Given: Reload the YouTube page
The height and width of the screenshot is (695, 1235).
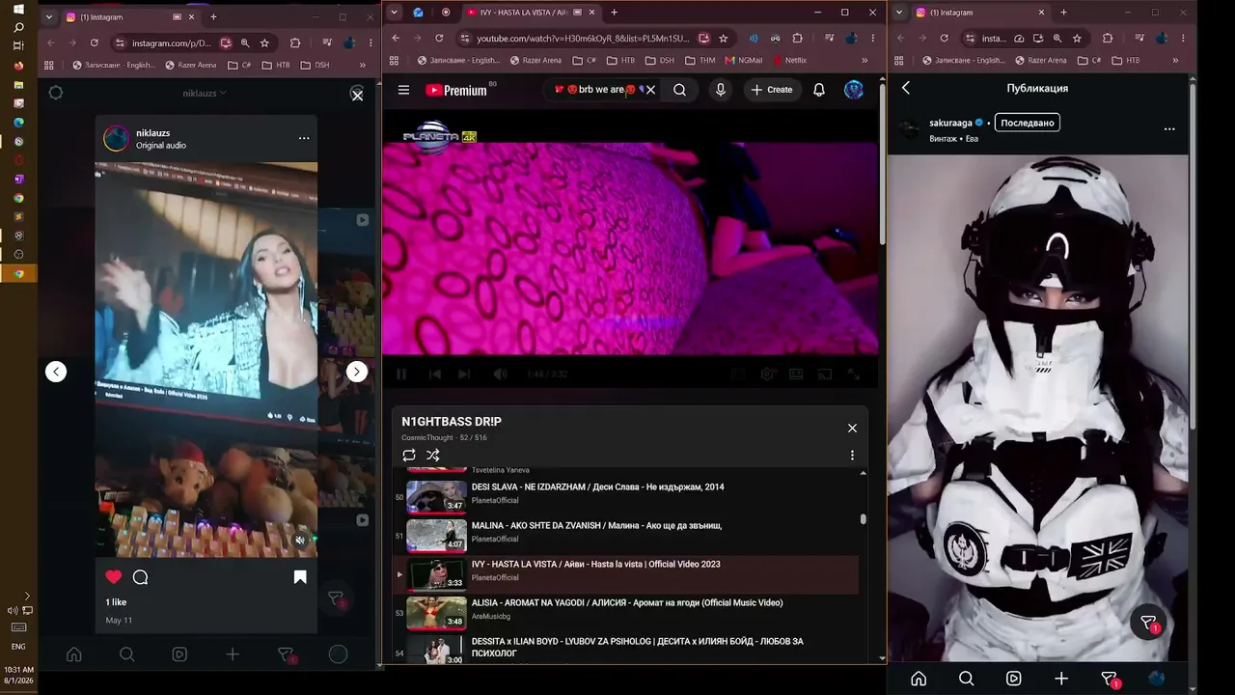Looking at the screenshot, I should pos(439,39).
